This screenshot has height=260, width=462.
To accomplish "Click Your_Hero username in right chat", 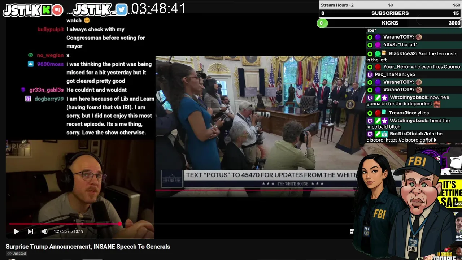I will (x=396, y=67).
